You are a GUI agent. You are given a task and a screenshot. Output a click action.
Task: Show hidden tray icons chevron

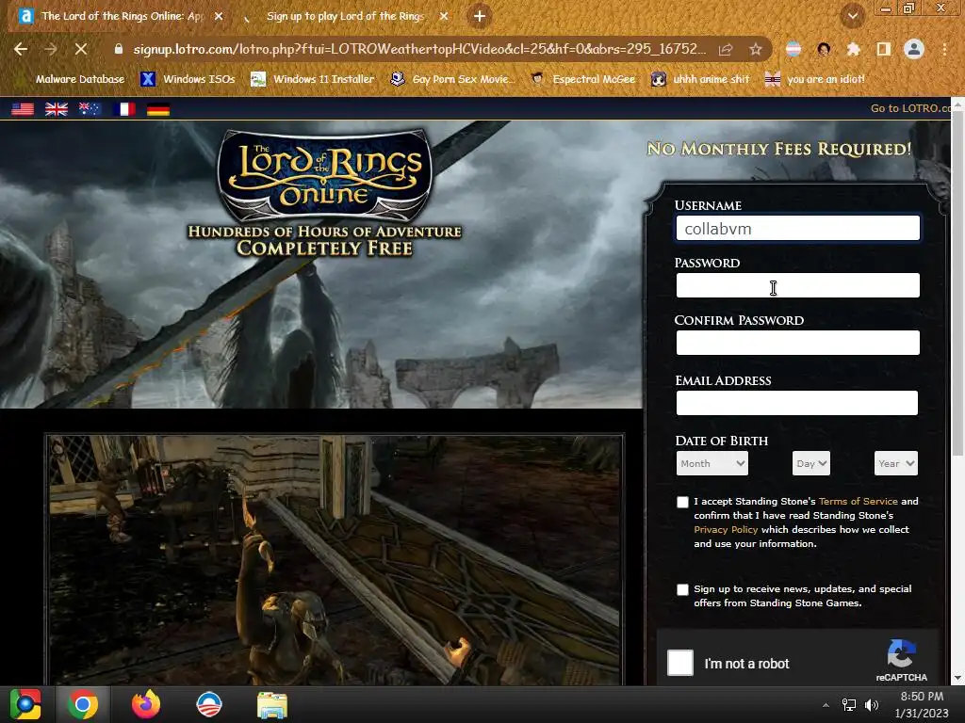click(826, 705)
